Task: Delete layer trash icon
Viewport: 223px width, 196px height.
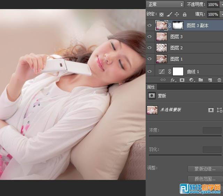Action: coord(219,80)
